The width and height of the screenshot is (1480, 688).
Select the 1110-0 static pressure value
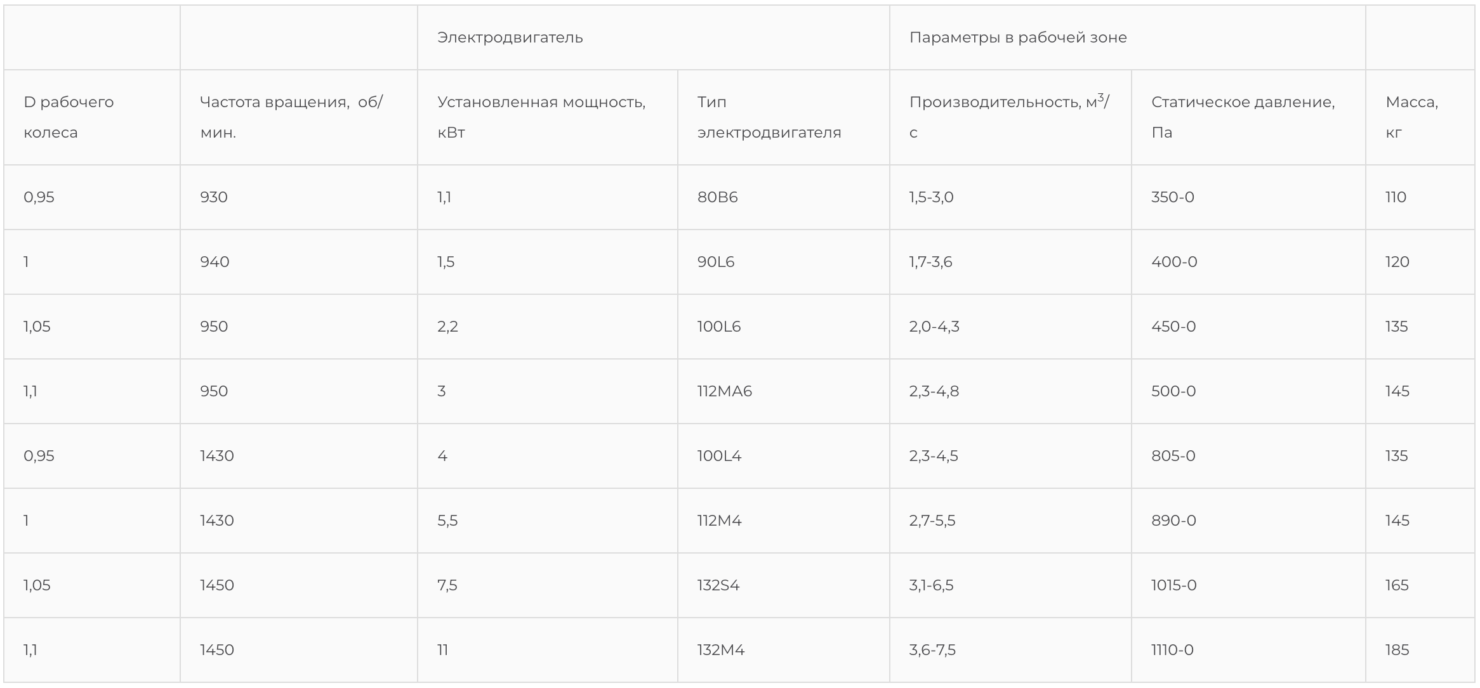tap(1172, 650)
